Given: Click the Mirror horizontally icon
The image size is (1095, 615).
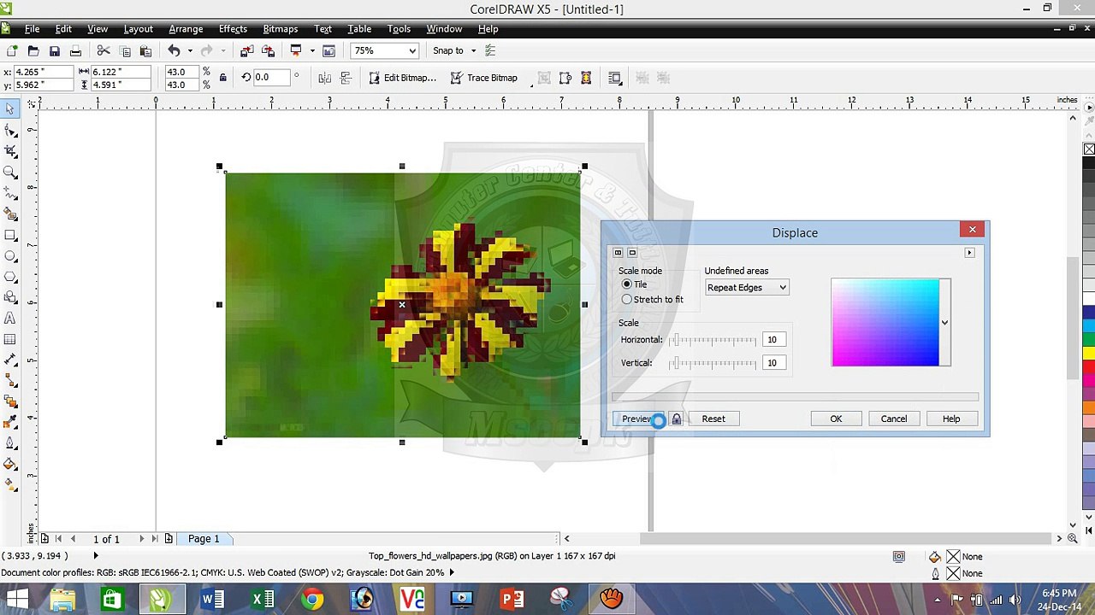Looking at the screenshot, I should pyautogui.click(x=325, y=78).
